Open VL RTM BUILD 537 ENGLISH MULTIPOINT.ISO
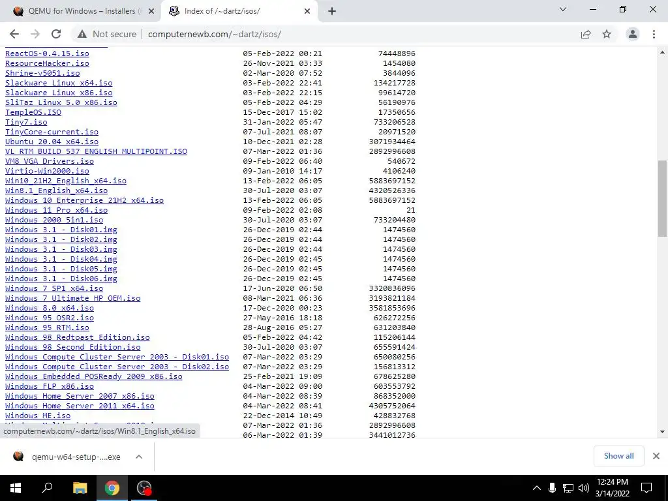 (97, 151)
